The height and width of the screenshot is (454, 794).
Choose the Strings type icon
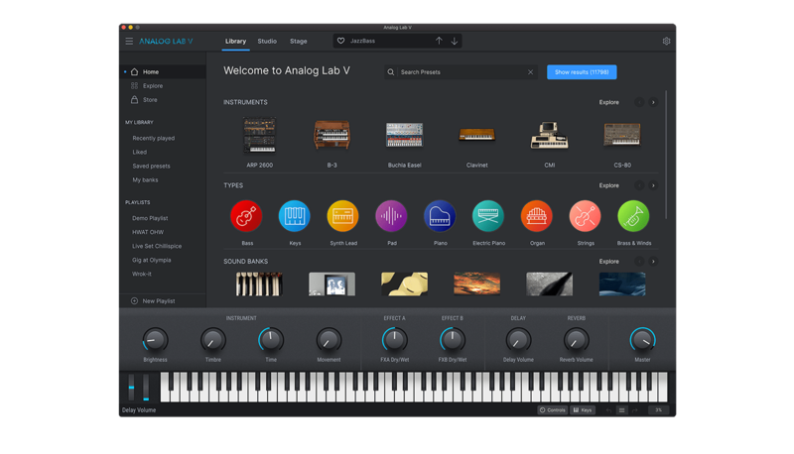[x=585, y=216]
